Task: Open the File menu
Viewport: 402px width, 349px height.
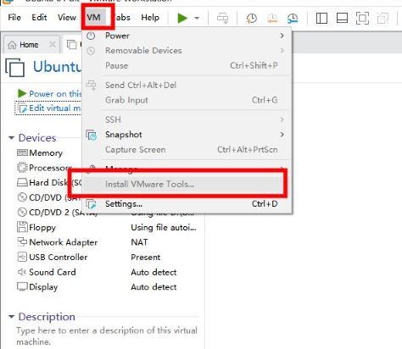Action: pos(14,18)
